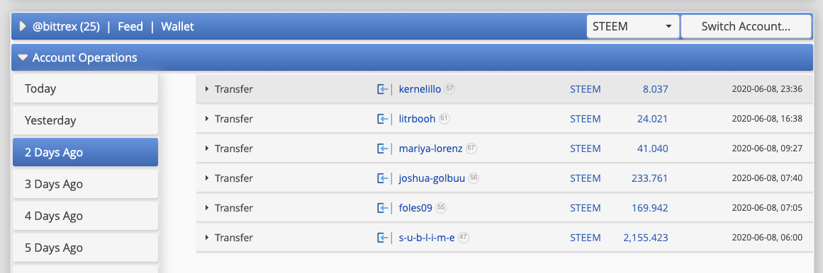Select the 3 Days Ago tab
This screenshot has height=273, width=823.
(x=85, y=184)
